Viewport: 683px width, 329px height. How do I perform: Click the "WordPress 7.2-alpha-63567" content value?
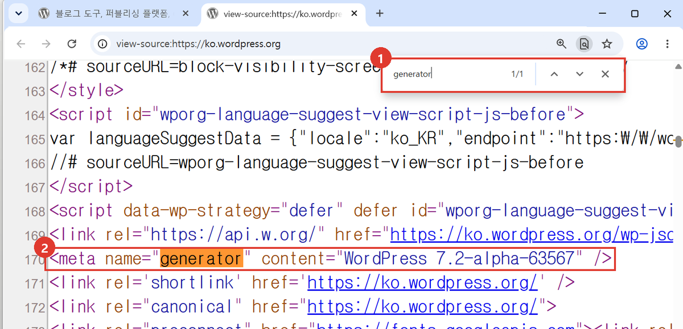click(459, 259)
